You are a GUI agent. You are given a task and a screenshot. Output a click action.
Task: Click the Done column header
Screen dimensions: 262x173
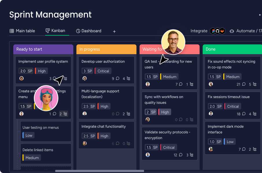[232, 49]
